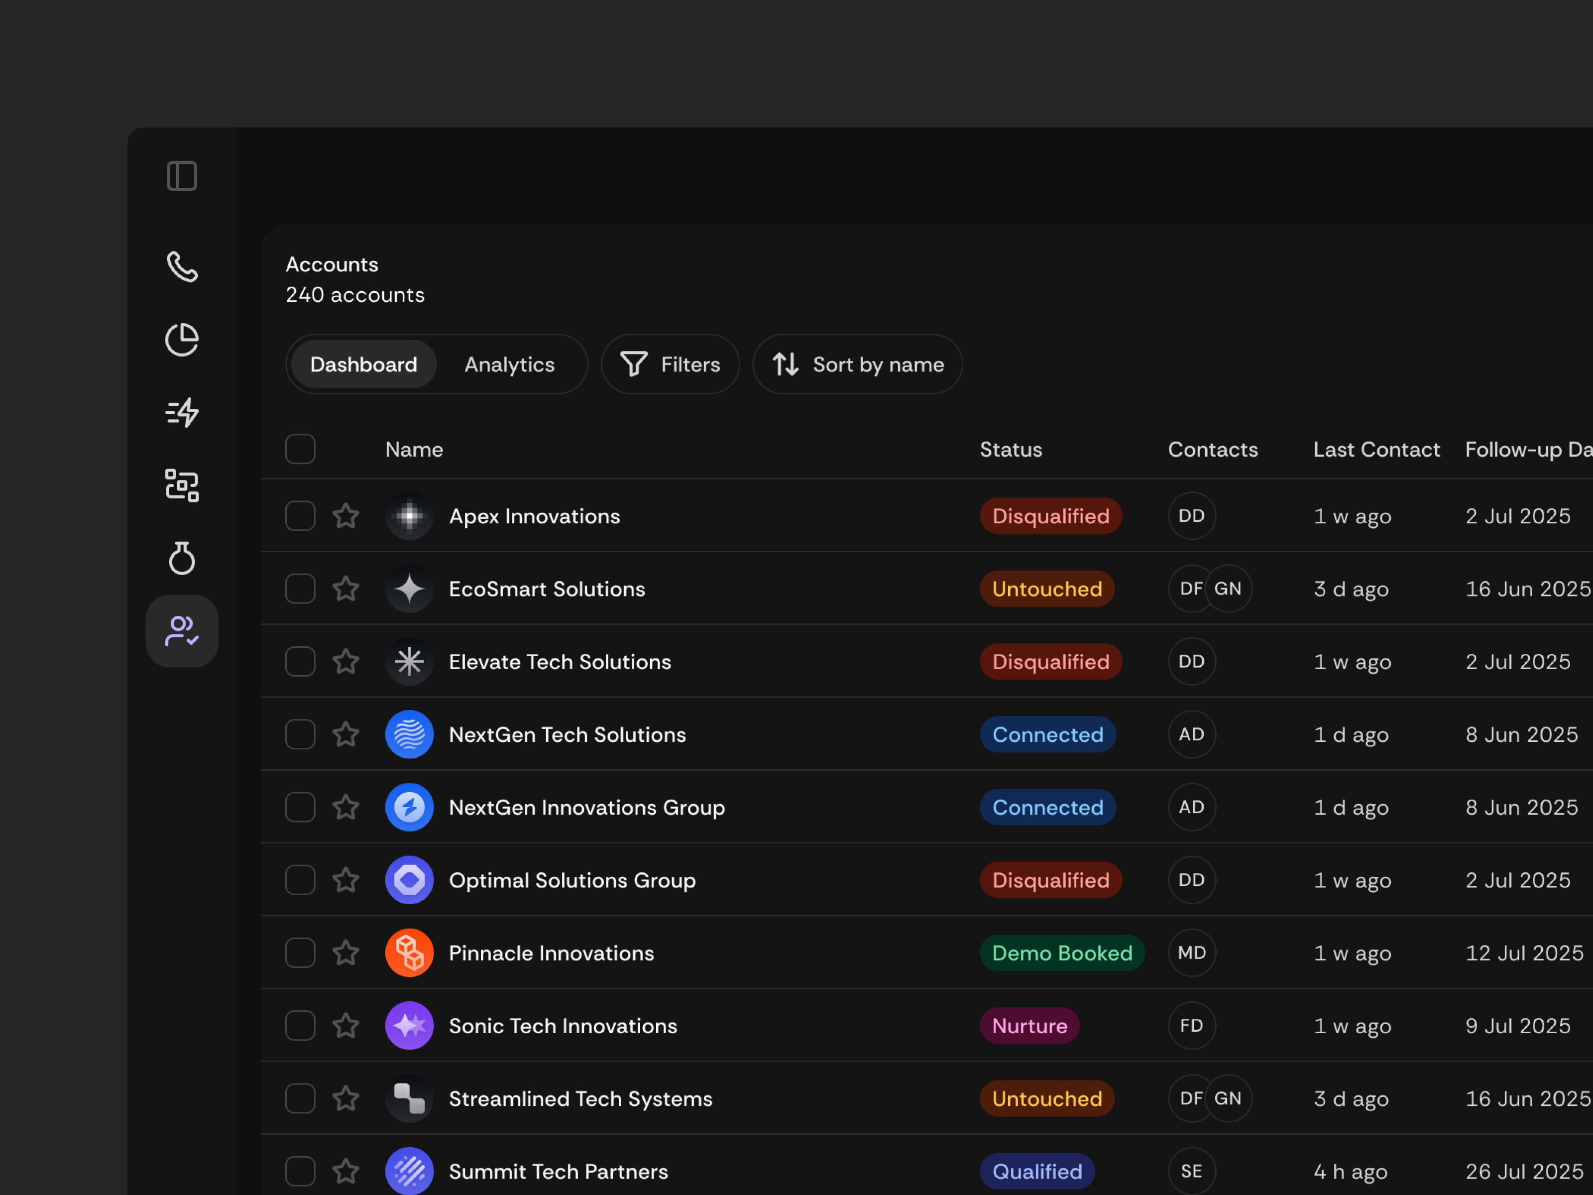Open the lightning automations icon
The width and height of the screenshot is (1593, 1195).
pyautogui.click(x=182, y=412)
